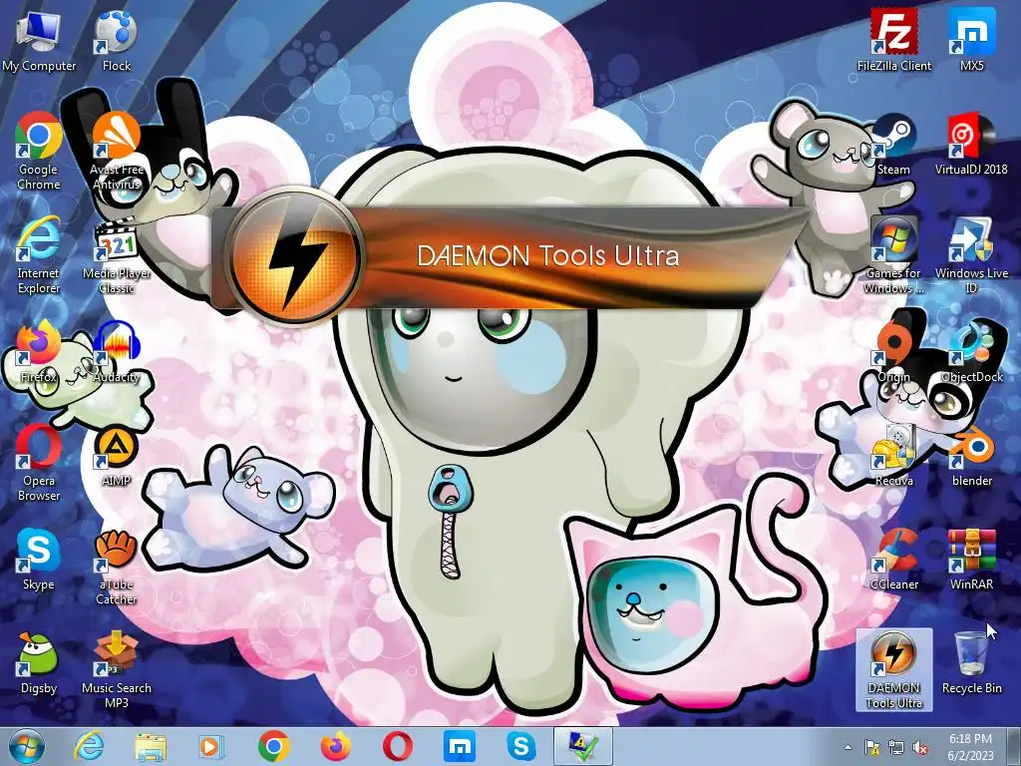Select the Internet Explorer desktop shortcut
Image resolution: width=1021 pixels, height=766 pixels.
pyautogui.click(x=39, y=255)
